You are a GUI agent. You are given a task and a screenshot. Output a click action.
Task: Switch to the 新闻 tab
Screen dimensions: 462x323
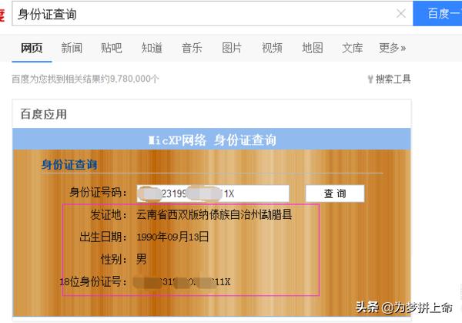[72, 48]
